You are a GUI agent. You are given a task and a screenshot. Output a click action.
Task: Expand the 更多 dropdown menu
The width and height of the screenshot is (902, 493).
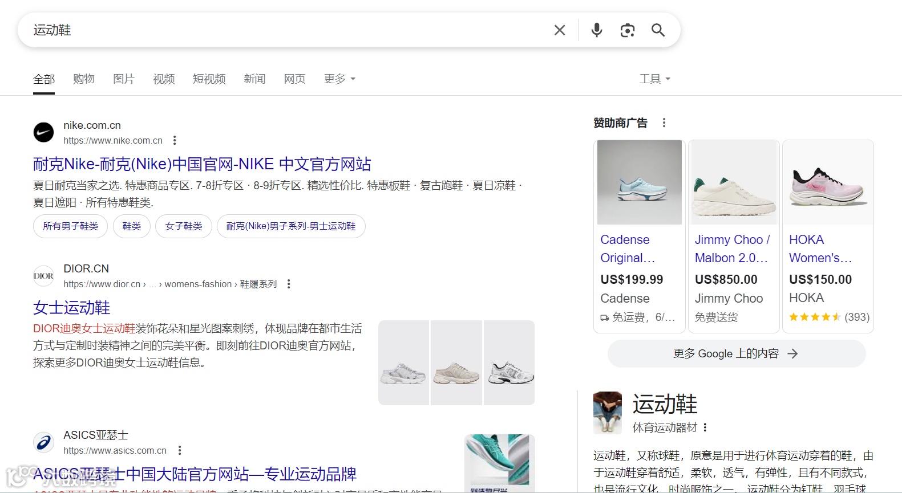(x=339, y=79)
